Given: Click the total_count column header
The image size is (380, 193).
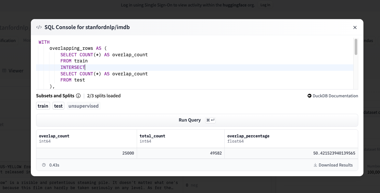Looking at the screenshot, I should click(x=152, y=136).
